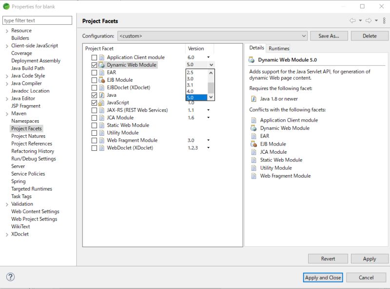This screenshot has height=289, width=390.
Task: Switch to the Runtimes tab
Action: coord(279,49)
